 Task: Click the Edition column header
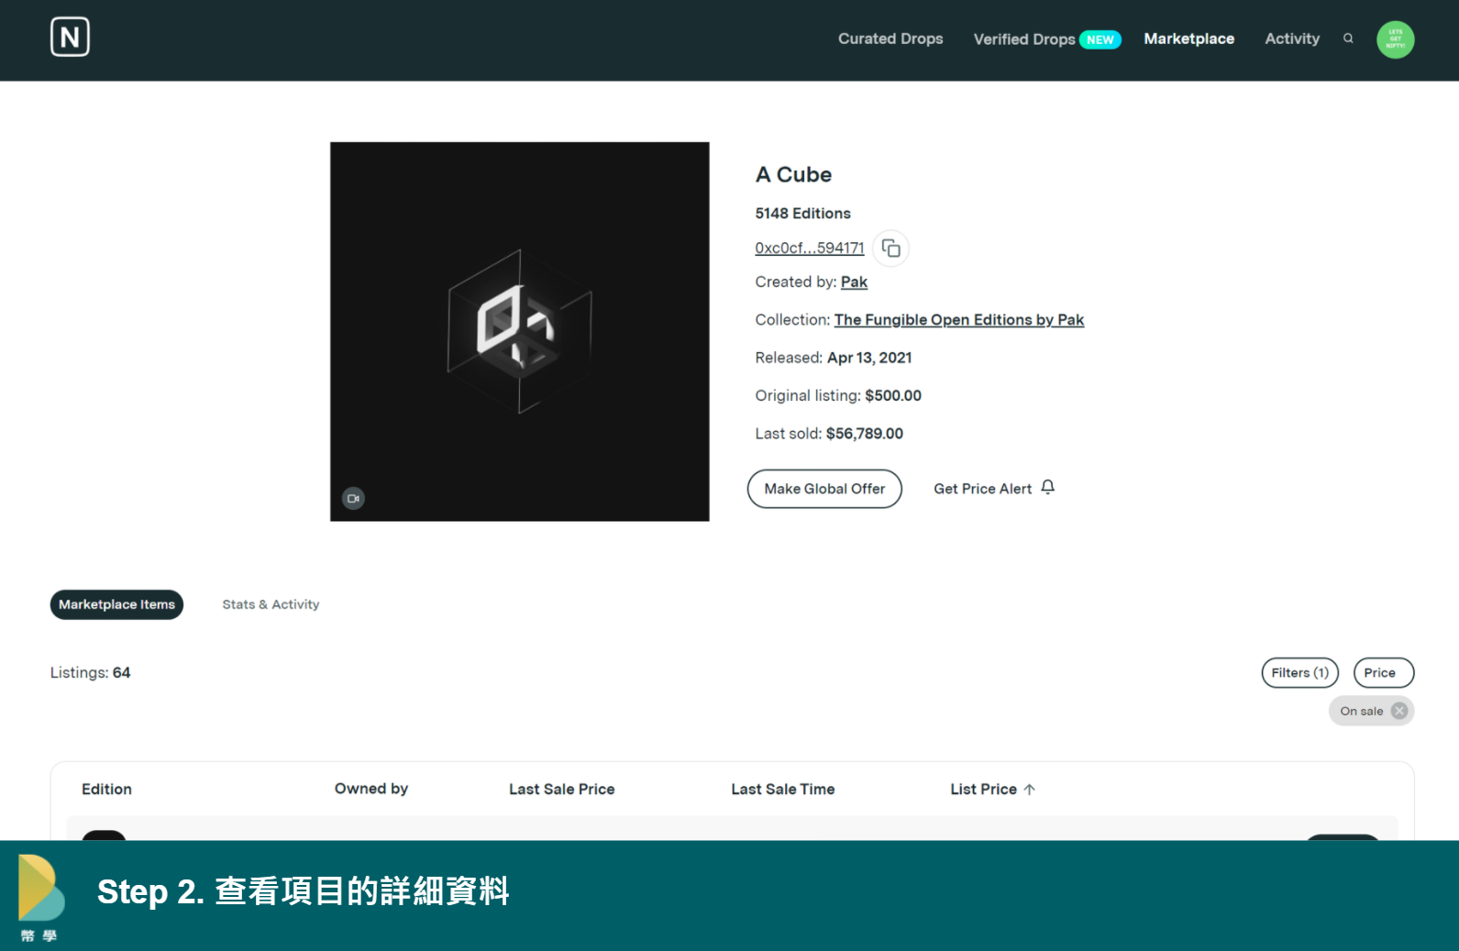(106, 790)
